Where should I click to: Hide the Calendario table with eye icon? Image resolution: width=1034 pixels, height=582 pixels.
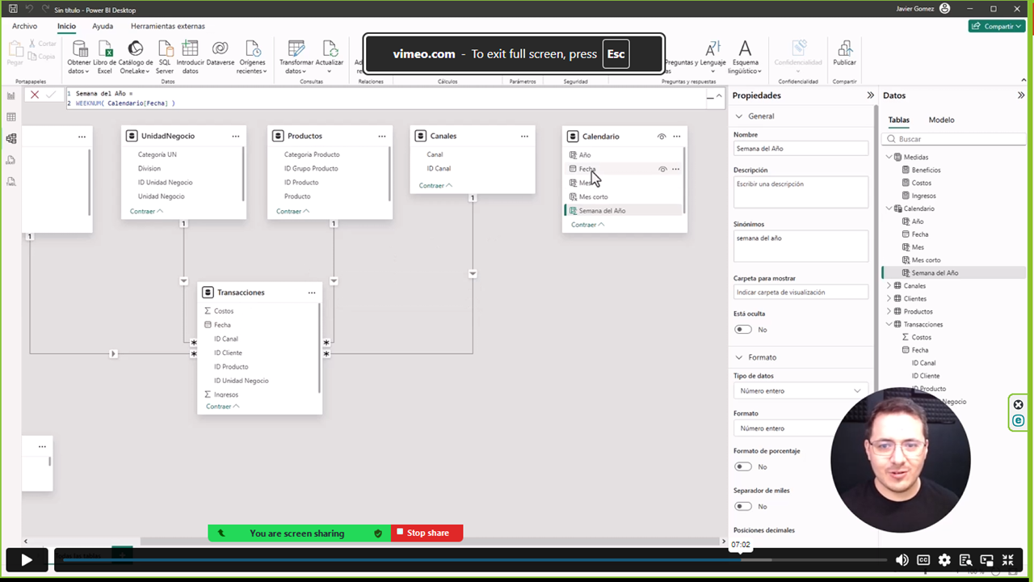(x=662, y=137)
